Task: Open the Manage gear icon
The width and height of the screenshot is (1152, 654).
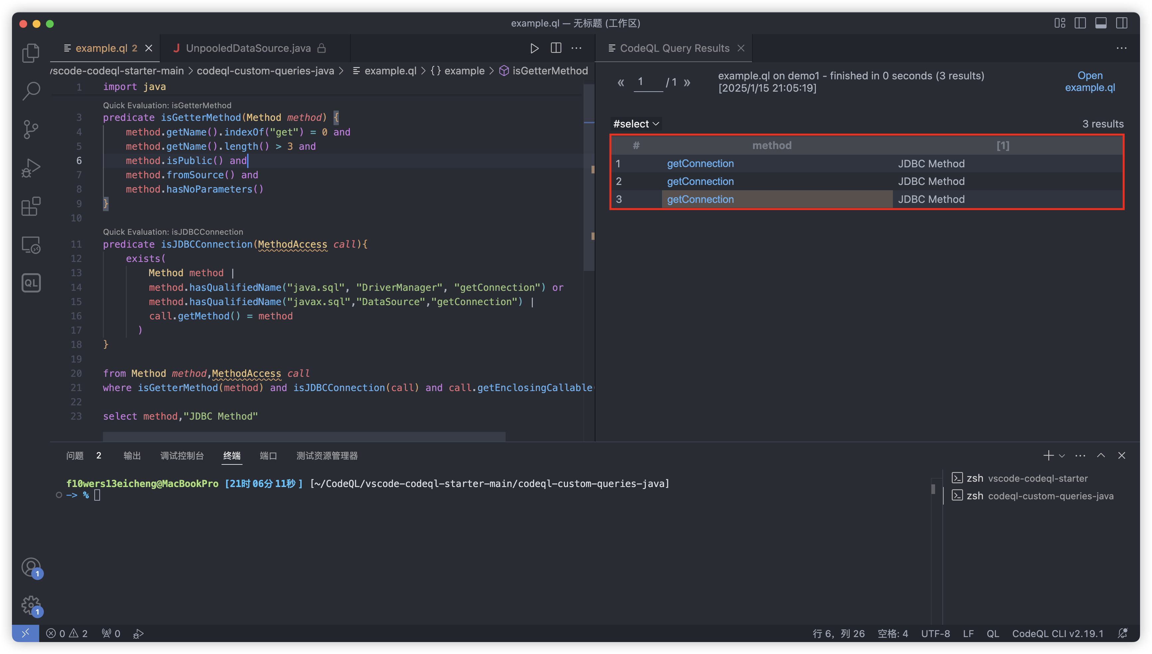Action: pyautogui.click(x=31, y=606)
